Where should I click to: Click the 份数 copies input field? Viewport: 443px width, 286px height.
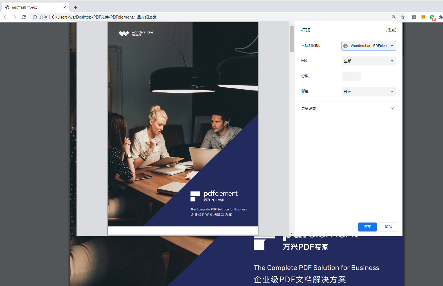[351, 76]
